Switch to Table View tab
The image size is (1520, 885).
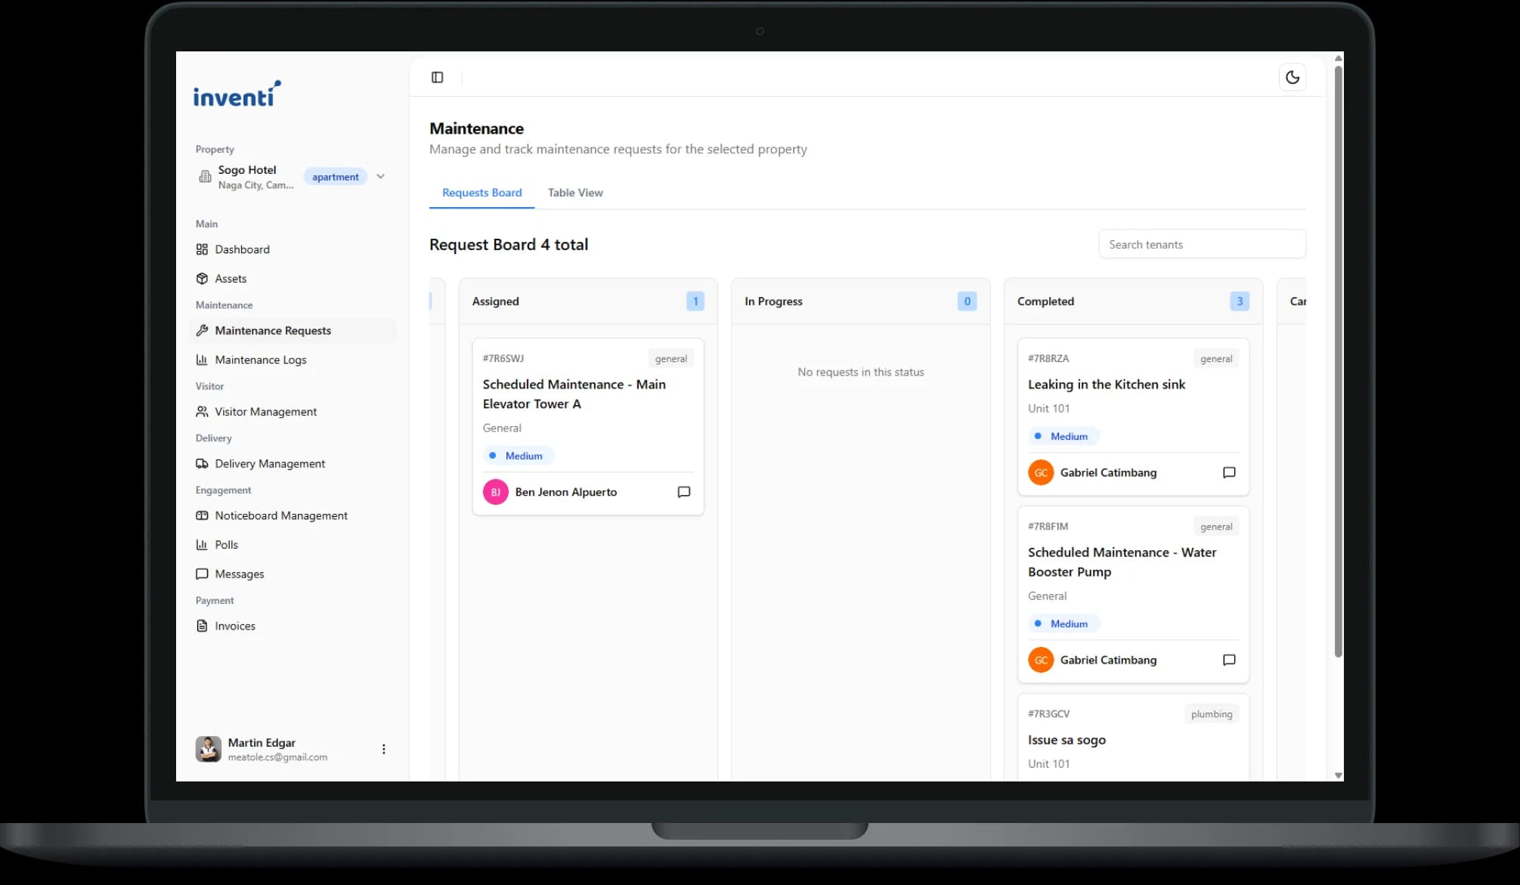pos(574,193)
